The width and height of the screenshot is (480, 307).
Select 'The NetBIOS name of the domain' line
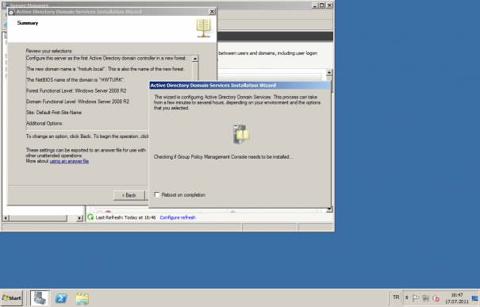click(75, 80)
